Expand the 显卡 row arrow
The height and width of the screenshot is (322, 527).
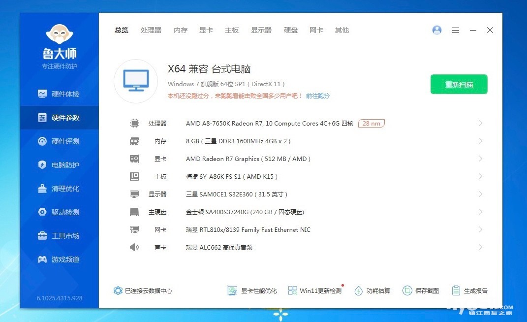pyautogui.click(x=480, y=159)
